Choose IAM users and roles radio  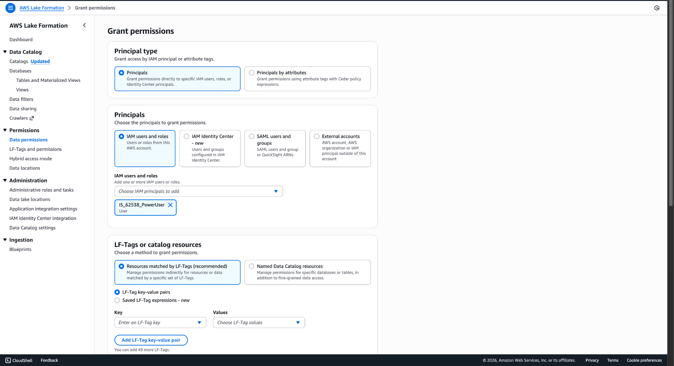pos(121,136)
